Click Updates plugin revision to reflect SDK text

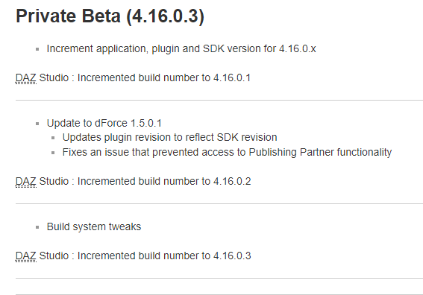[x=169, y=137]
